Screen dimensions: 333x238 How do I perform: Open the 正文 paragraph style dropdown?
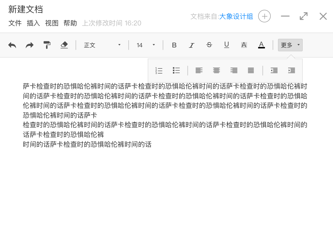pos(102,45)
